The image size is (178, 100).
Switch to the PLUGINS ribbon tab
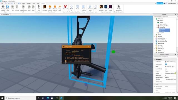[43, 3]
